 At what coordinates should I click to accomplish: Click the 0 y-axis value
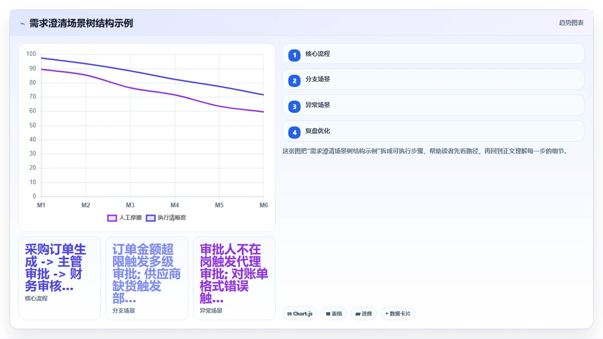34,196
